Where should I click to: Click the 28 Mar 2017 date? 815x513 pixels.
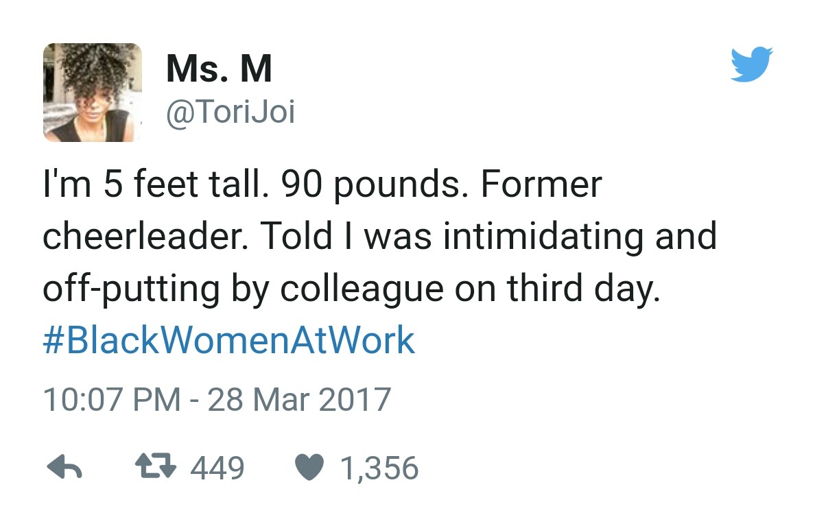pyautogui.click(x=298, y=399)
